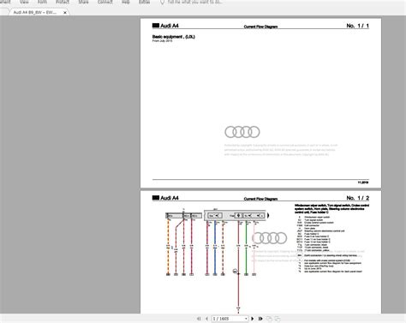Close the Audi A4 B9 document tab
406x323 pixels.
(65, 13)
